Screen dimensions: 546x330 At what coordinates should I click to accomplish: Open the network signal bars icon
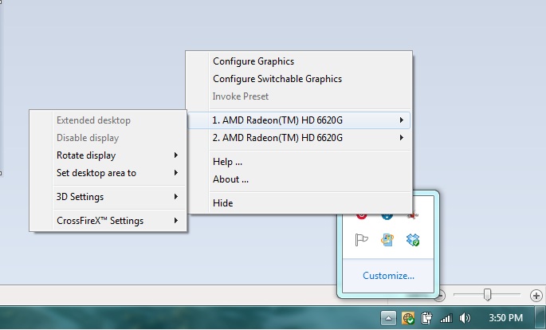pyautogui.click(x=446, y=318)
